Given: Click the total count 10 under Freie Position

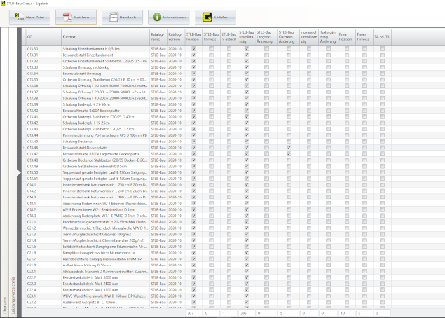Looking at the screenshot, I should tap(347, 313).
